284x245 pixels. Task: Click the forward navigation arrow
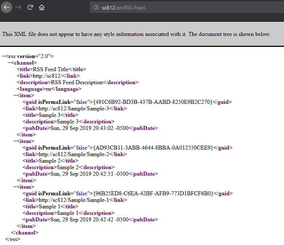coord(19,7)
